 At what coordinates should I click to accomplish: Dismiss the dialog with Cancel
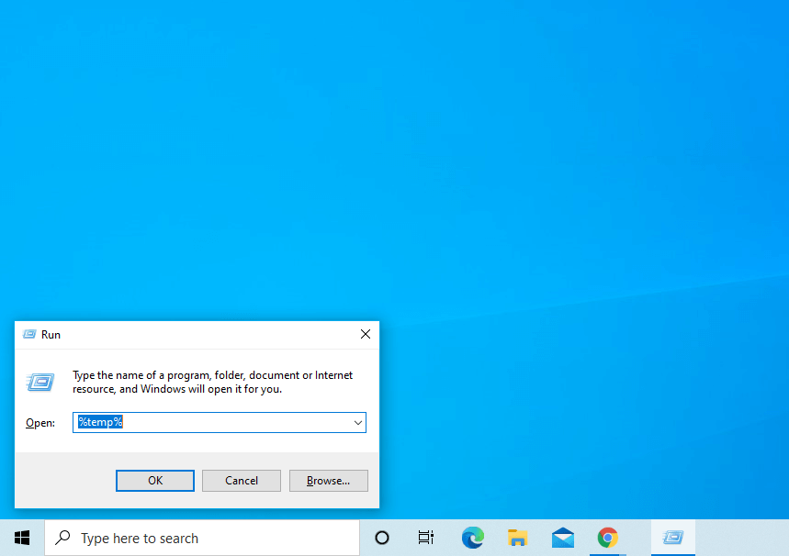click(241, 480)
